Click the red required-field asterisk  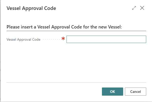[63, 39]
